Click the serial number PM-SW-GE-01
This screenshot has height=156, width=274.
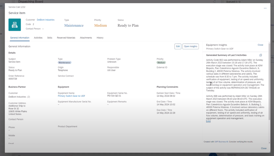[114, 96]
